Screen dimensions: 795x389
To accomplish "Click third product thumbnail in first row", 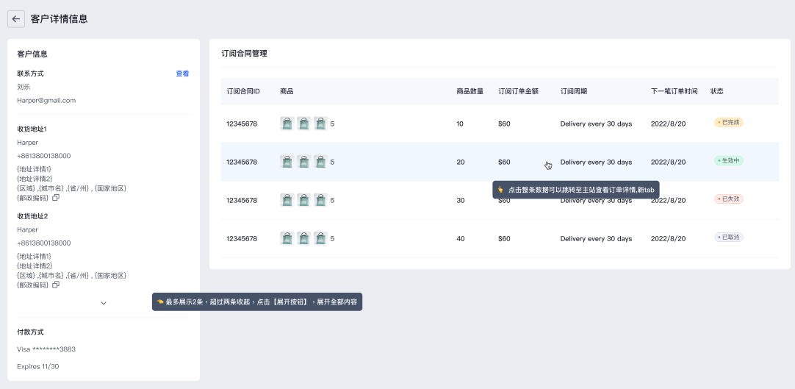I will point(320,124).
